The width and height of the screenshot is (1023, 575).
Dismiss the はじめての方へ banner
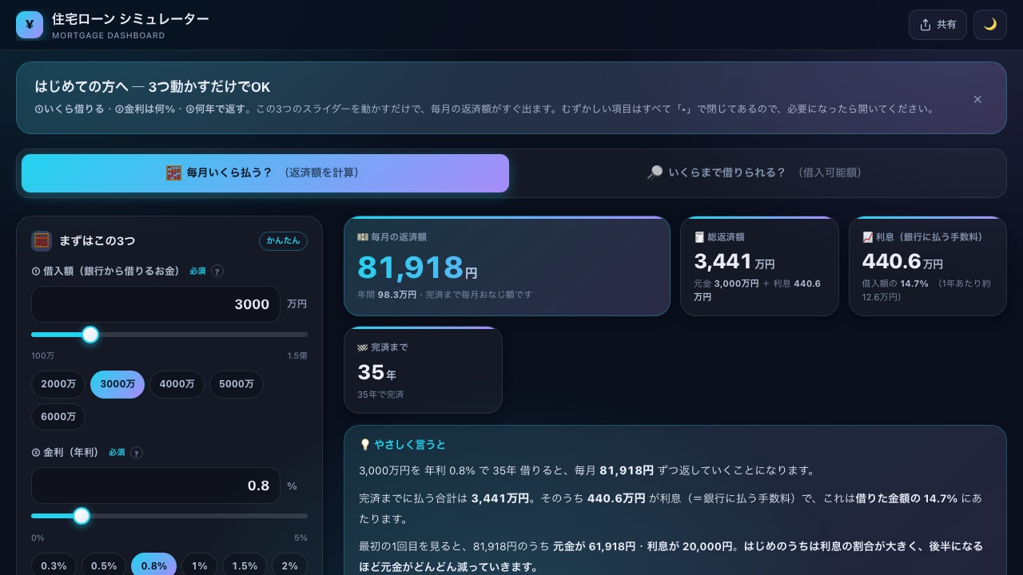coord(977,99)
